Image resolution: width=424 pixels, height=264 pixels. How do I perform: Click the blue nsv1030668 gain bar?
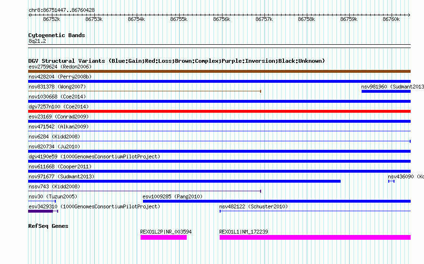point(219,101)
